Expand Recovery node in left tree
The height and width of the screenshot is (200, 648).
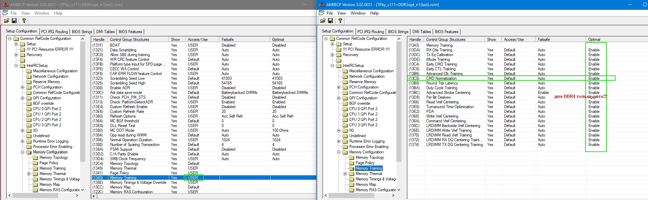[x=16, y=55]
